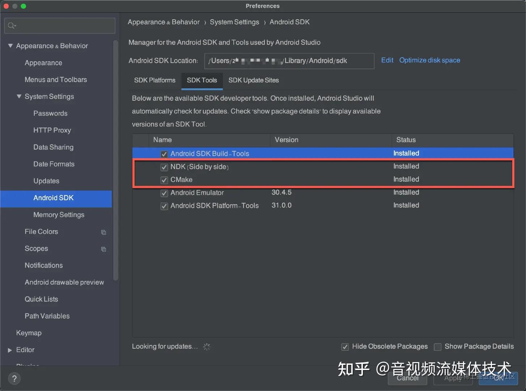Collapse the Appearance & Behavior section
The image size is (526, 391).
pos(10,46)
